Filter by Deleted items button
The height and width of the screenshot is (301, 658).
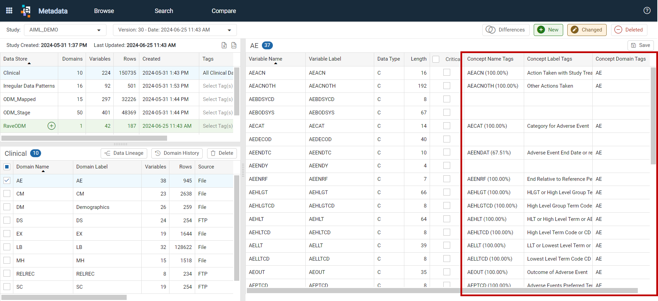tap(629, 30)
